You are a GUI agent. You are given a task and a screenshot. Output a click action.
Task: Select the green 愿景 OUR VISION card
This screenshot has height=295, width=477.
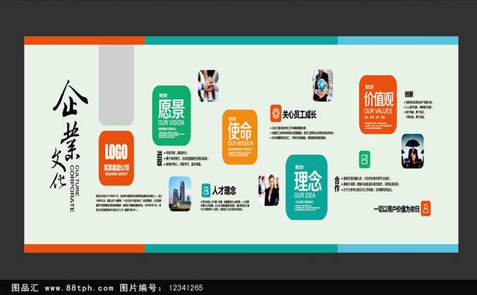(171, 115)
